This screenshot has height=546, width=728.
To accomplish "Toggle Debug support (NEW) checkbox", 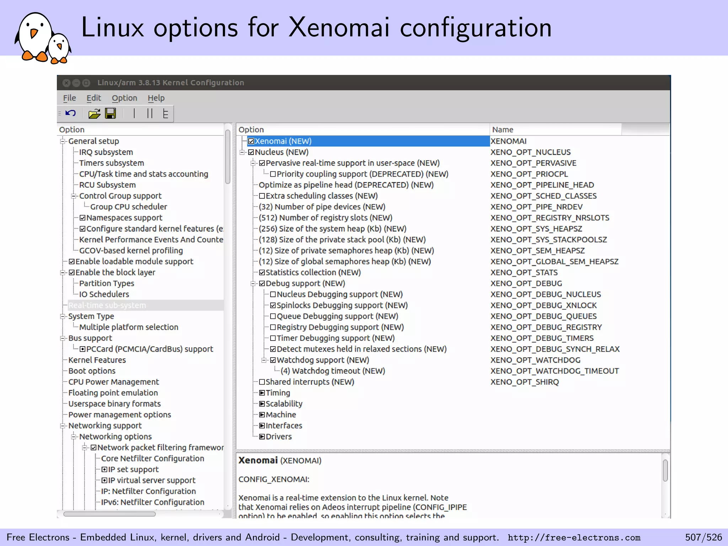I will point(262,284).
